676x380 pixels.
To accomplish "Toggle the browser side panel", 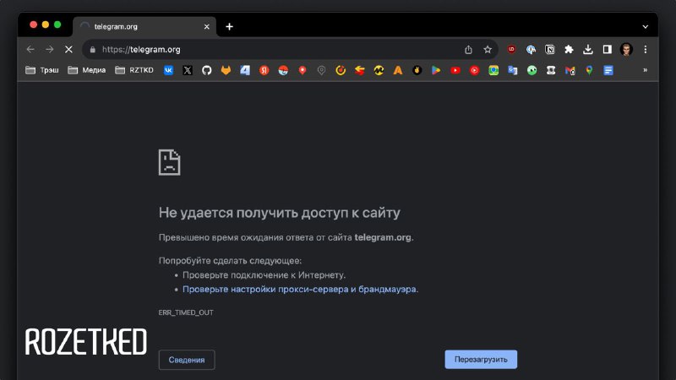I will point(607,49).
